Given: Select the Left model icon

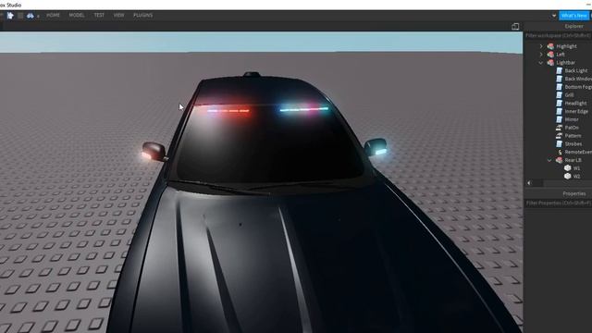Looking at the screenshot, I should point(550,55).
